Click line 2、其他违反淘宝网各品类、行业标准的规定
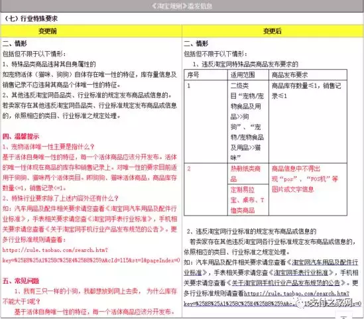 [88, 95]
